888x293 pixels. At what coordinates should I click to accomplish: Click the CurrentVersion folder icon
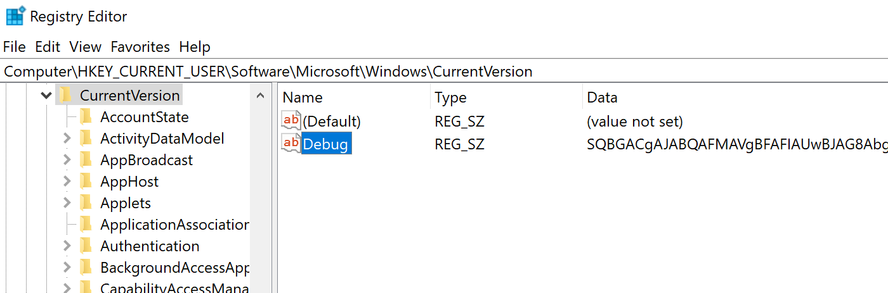[x=65, y=96]
